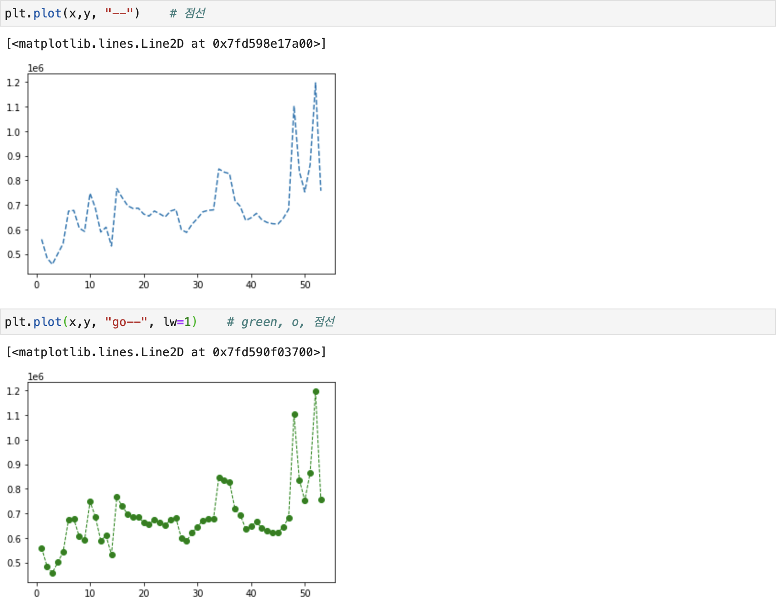Click the "# green, o, 점선" comment
The height and width of the screenshot is (606, 777).
281,322
